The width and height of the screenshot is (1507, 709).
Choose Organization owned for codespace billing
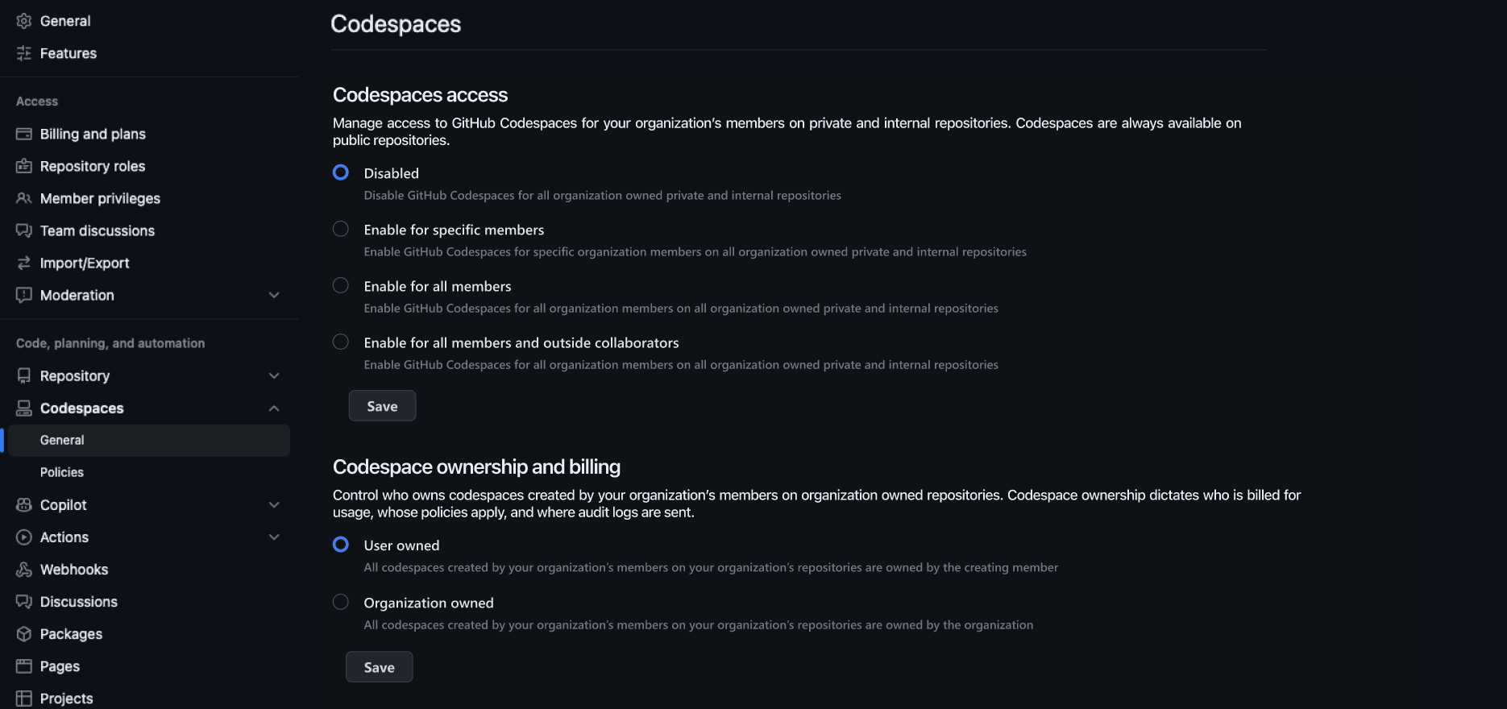[340, 602]
